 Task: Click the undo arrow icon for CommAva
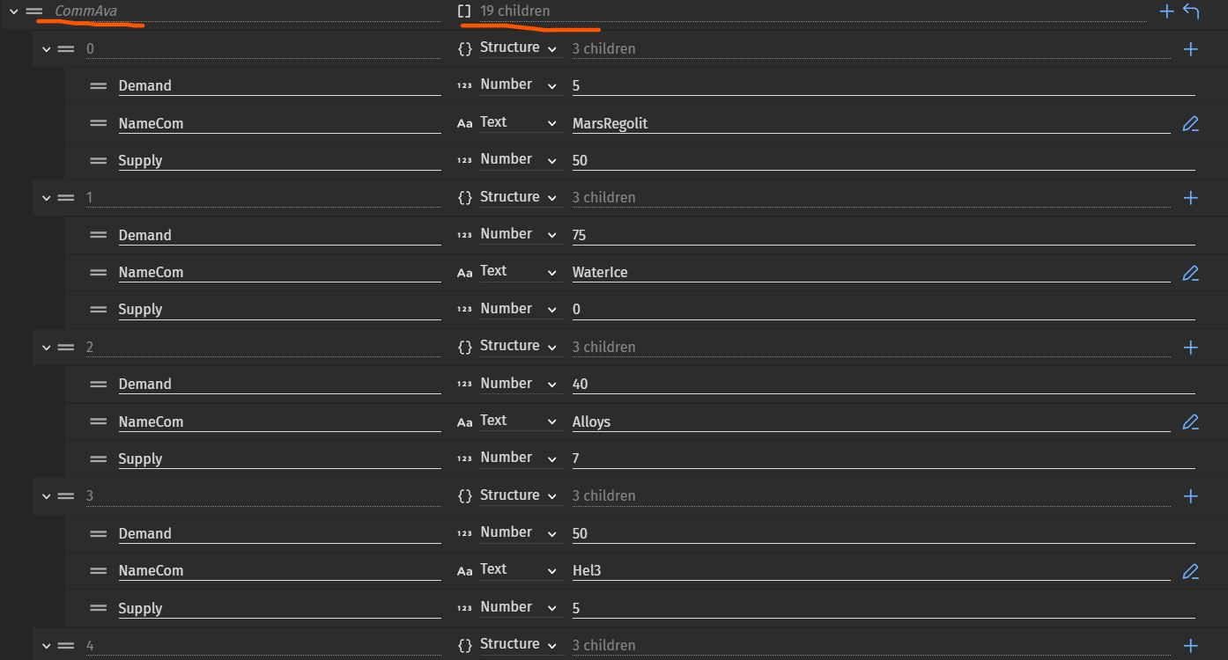1191,11
